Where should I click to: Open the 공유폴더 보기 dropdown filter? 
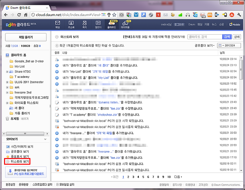click(x=205, y=46)
